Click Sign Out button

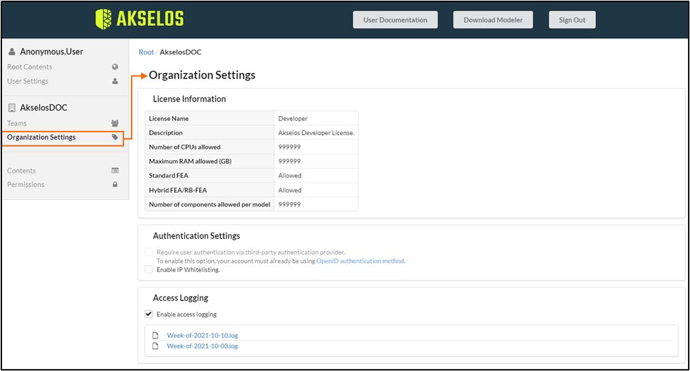point(572,20)
